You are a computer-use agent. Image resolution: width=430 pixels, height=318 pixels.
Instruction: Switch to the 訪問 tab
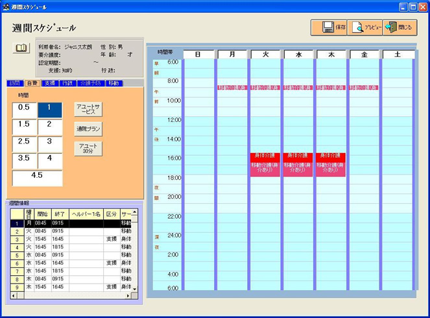point(14,83)
